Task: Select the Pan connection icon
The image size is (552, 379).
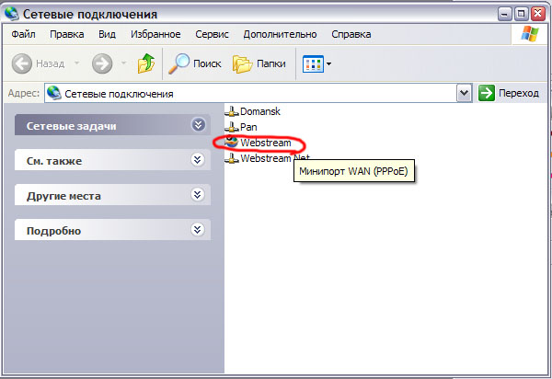Action: click(x=232, y=127)
